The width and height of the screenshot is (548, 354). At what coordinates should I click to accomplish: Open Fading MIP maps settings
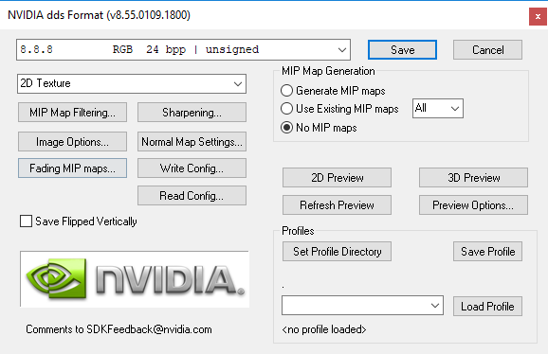[x=72, y=168]
